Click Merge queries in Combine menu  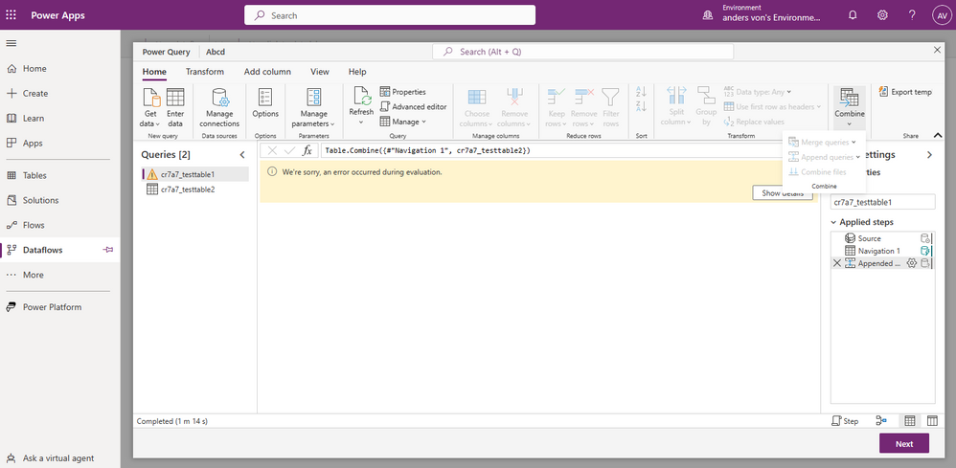coord(821,142)
